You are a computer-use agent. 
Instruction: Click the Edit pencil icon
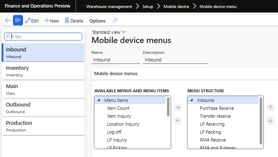pos(28,20)
